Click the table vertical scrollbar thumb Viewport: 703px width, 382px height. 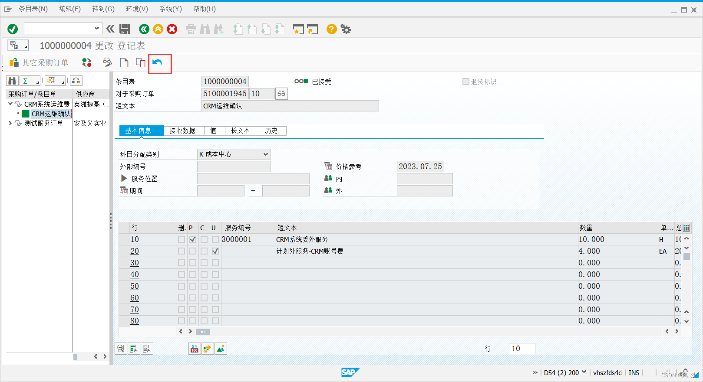686,256
